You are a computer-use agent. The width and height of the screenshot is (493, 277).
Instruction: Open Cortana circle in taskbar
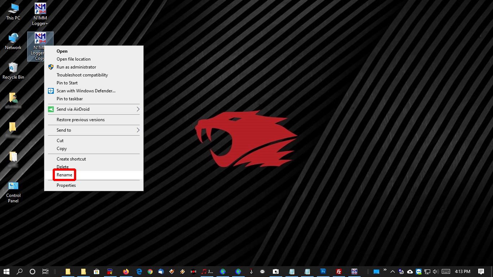click(x=32, y=272)
